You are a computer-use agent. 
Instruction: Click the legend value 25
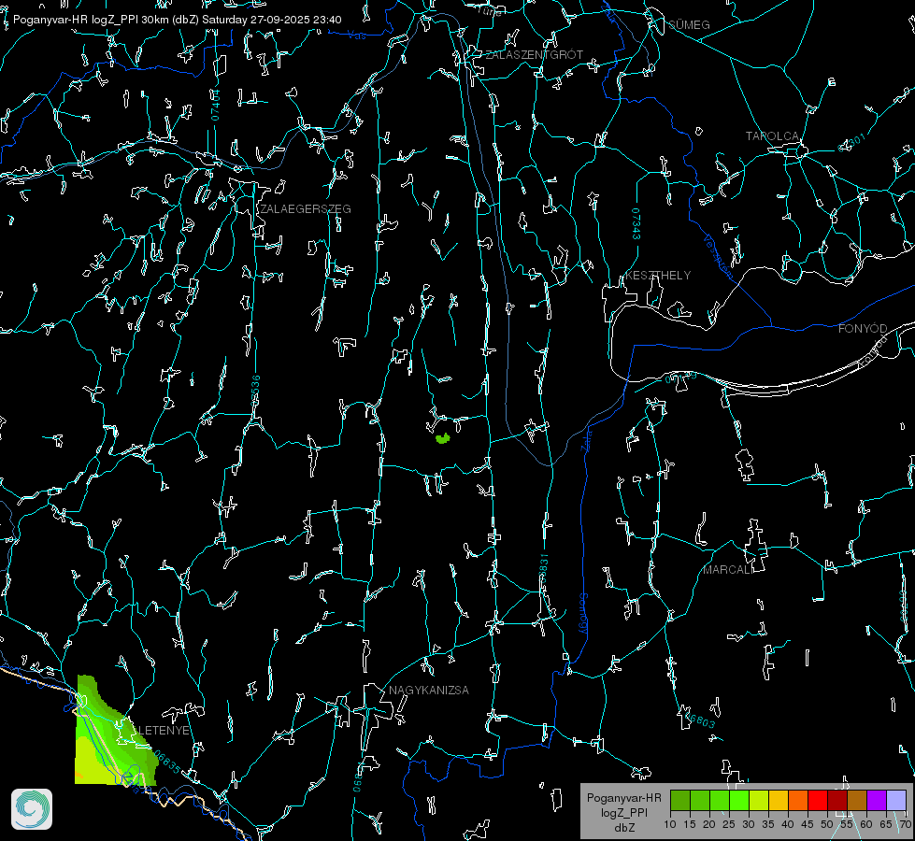[729, 825]
